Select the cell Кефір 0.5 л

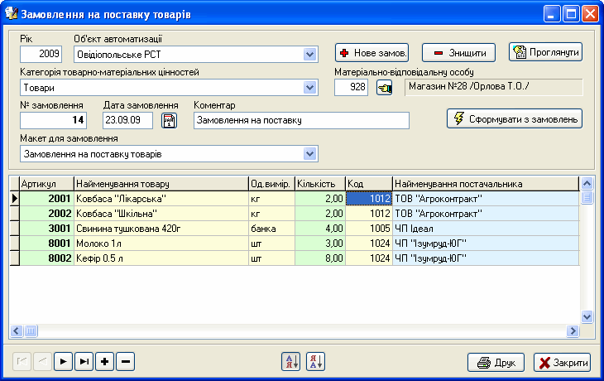[161, 258]
